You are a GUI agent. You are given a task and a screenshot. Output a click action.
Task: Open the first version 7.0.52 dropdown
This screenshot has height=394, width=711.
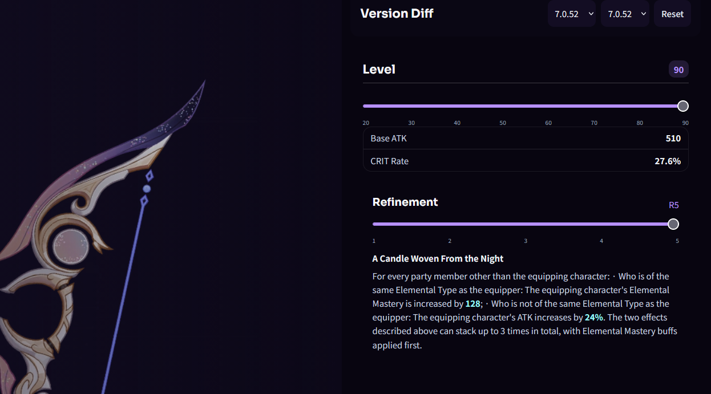tap(572, 14)
